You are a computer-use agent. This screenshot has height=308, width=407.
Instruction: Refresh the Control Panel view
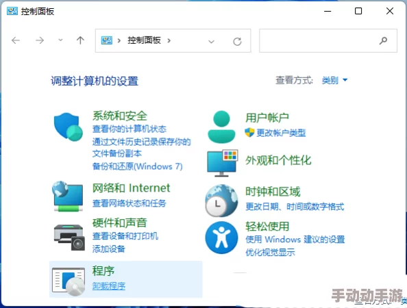click(x=237, y=41)
